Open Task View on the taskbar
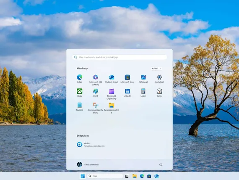The height and width of the screenshot is (180, 239). pyautogui.click(x=127, y=176)
